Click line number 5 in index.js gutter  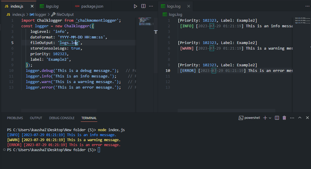click(12, 43)
